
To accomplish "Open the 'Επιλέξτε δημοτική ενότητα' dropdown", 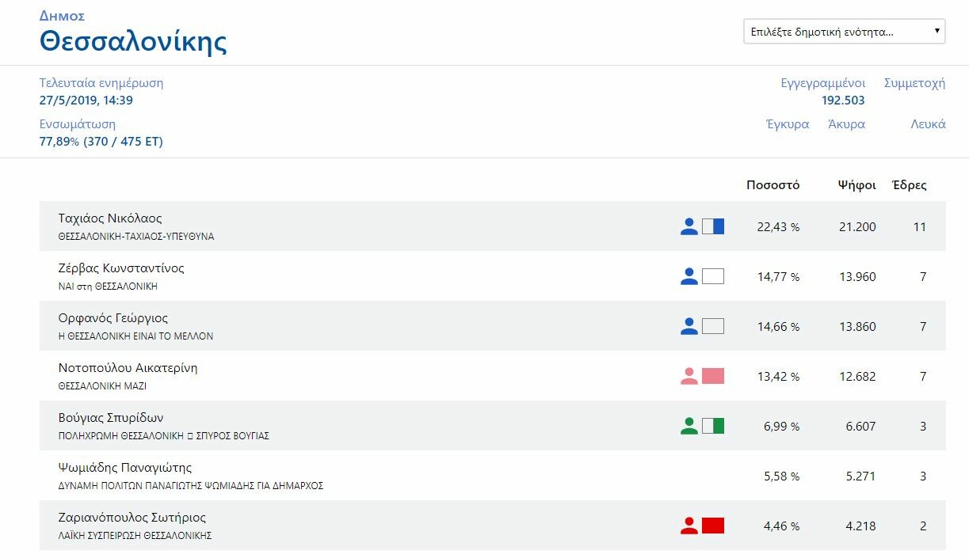I will point(844,32).
